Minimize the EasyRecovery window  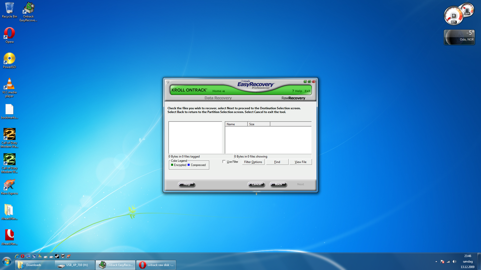305,82
